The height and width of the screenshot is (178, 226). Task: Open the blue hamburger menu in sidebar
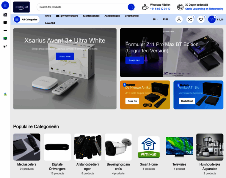5,5
